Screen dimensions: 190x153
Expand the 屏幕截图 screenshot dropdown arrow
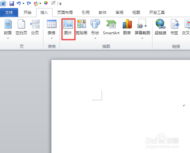142,38
